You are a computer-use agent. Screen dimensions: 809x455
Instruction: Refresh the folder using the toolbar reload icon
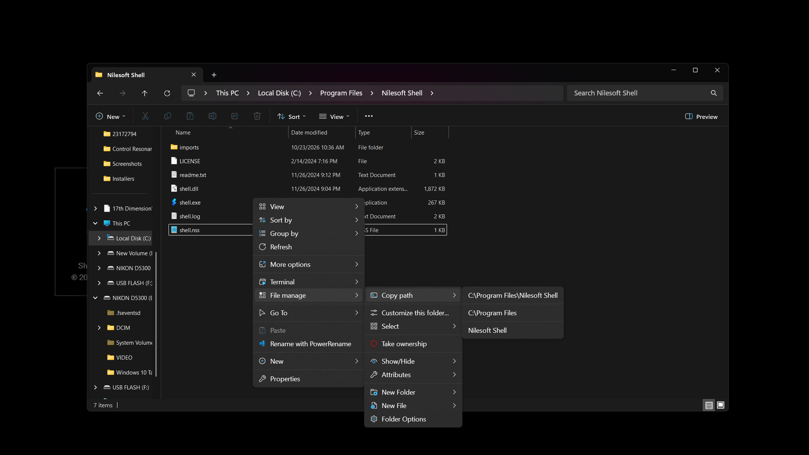(x=167, y=93)
